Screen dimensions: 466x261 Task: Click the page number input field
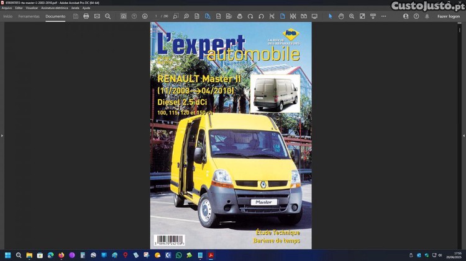(157, 16)
